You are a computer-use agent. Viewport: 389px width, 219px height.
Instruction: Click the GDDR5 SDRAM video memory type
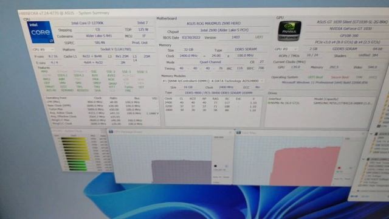345,49
